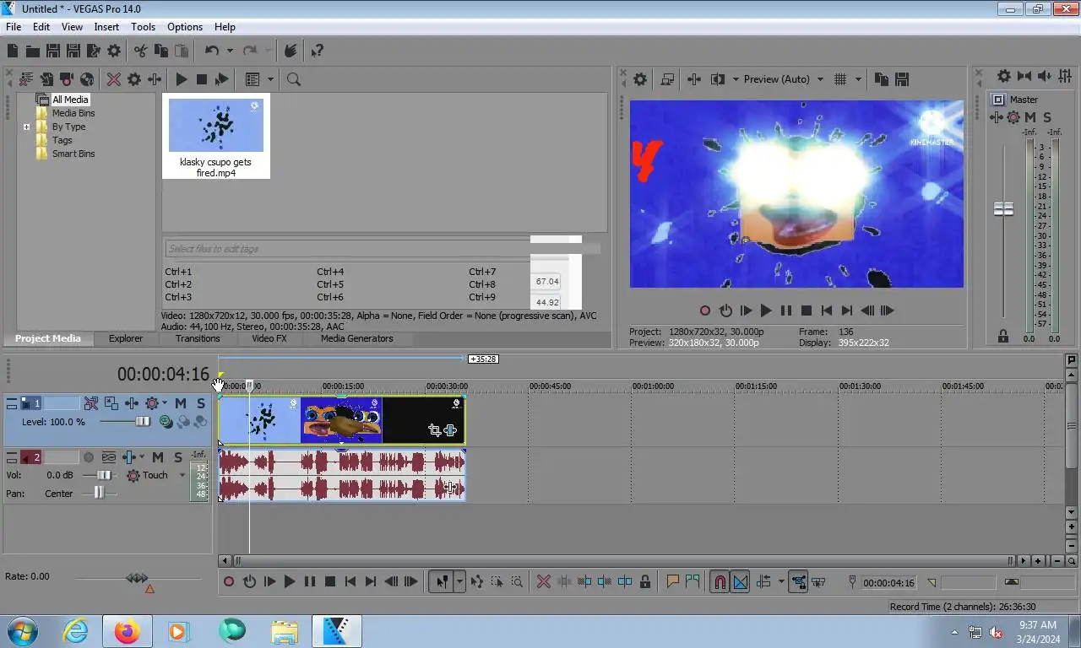Switch to the Transitions tab

tap(198, 338)
